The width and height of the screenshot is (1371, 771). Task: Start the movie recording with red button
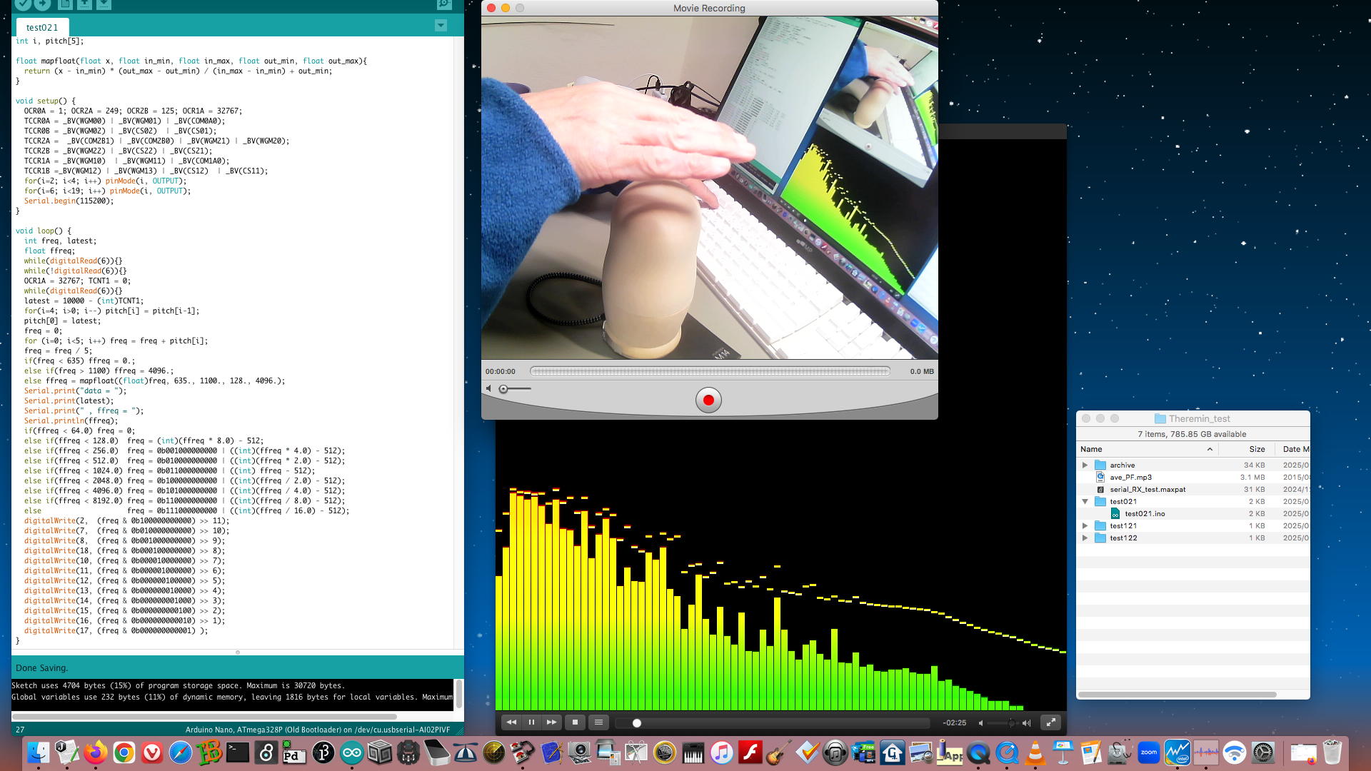(x=708, y=400)
